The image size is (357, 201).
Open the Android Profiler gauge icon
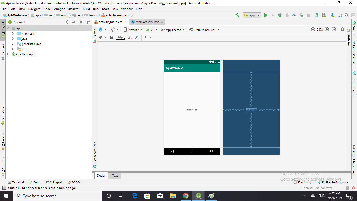coord(294,15)
